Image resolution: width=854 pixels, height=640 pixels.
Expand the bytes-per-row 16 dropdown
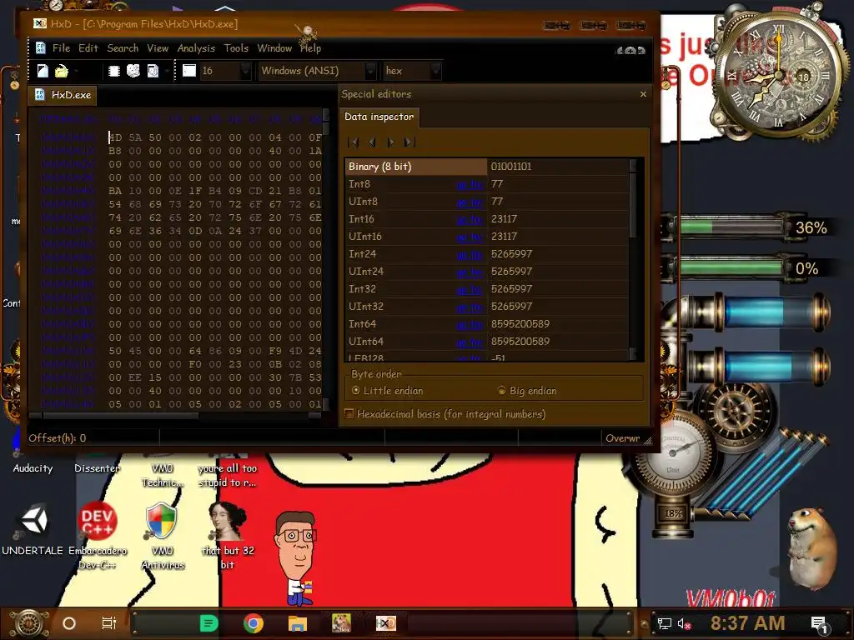[x=245, y=71]
